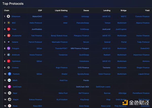Open the JustCryptos bridge link
The image size is (152, 108).
point(121,29)
